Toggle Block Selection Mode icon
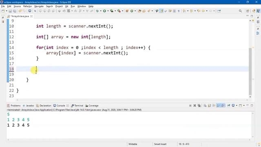The height and width of the screenshot is (147, 261). click(x=174, y=11)
